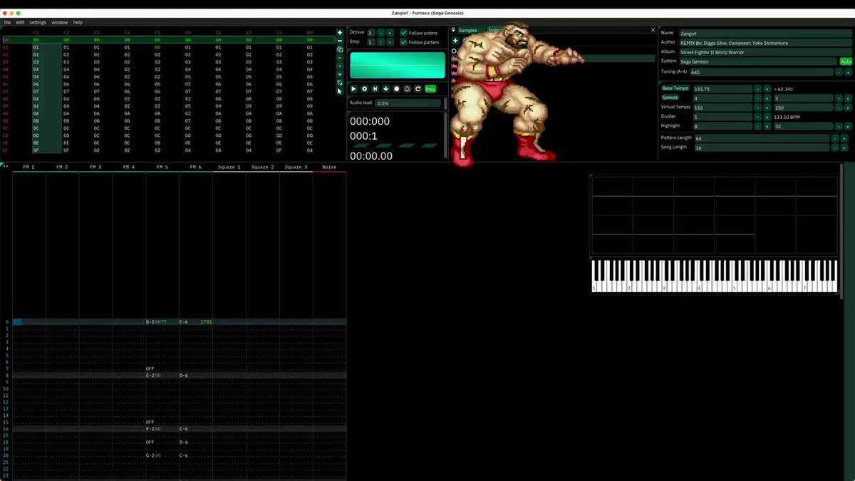This screenshot has width=855, height=481.
Task: Open the help menu
Action: [x=78, y=22]
